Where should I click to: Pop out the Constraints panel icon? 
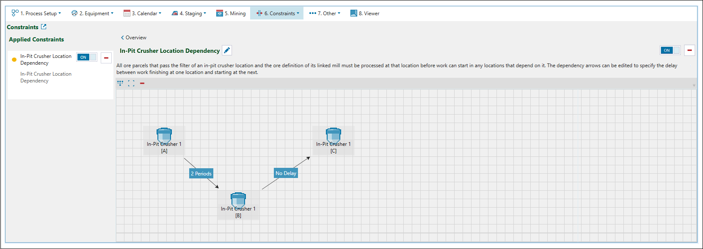point(44,27)
